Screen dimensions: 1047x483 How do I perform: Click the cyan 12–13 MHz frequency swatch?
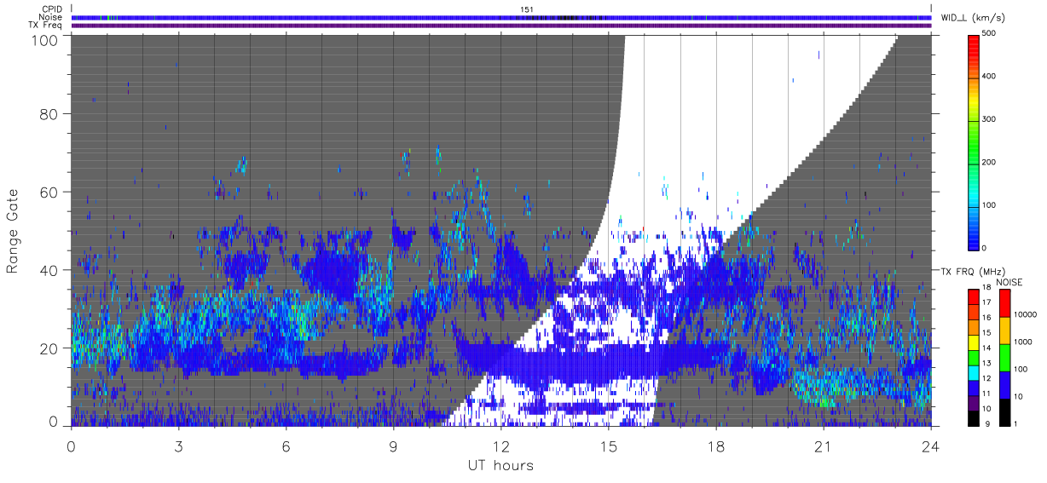(973, 372)
